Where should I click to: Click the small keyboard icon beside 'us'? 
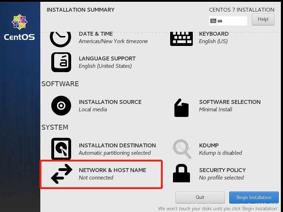[x=213, y=21]
